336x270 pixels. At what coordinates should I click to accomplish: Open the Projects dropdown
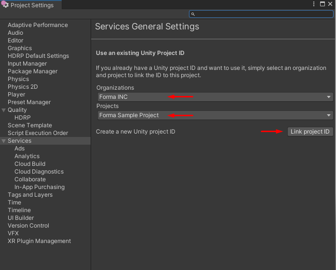pos(215,115)
